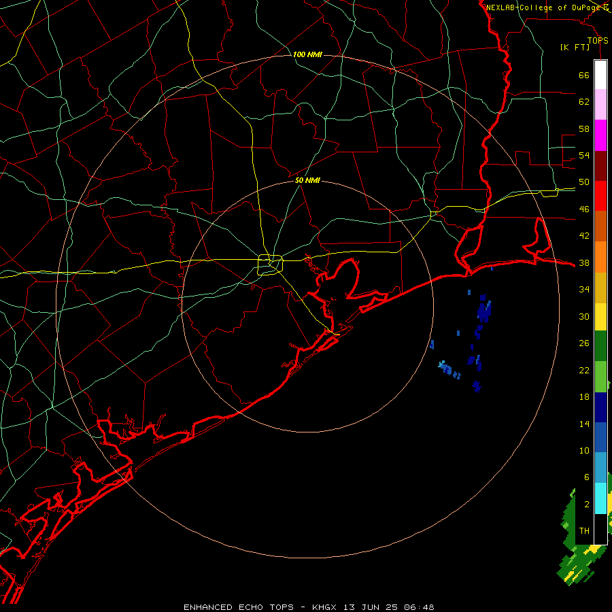Click the '26' legend value

point(584,343)
